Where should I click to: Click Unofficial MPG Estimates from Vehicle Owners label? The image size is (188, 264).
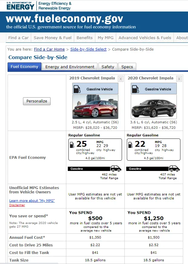click(34, 190)
